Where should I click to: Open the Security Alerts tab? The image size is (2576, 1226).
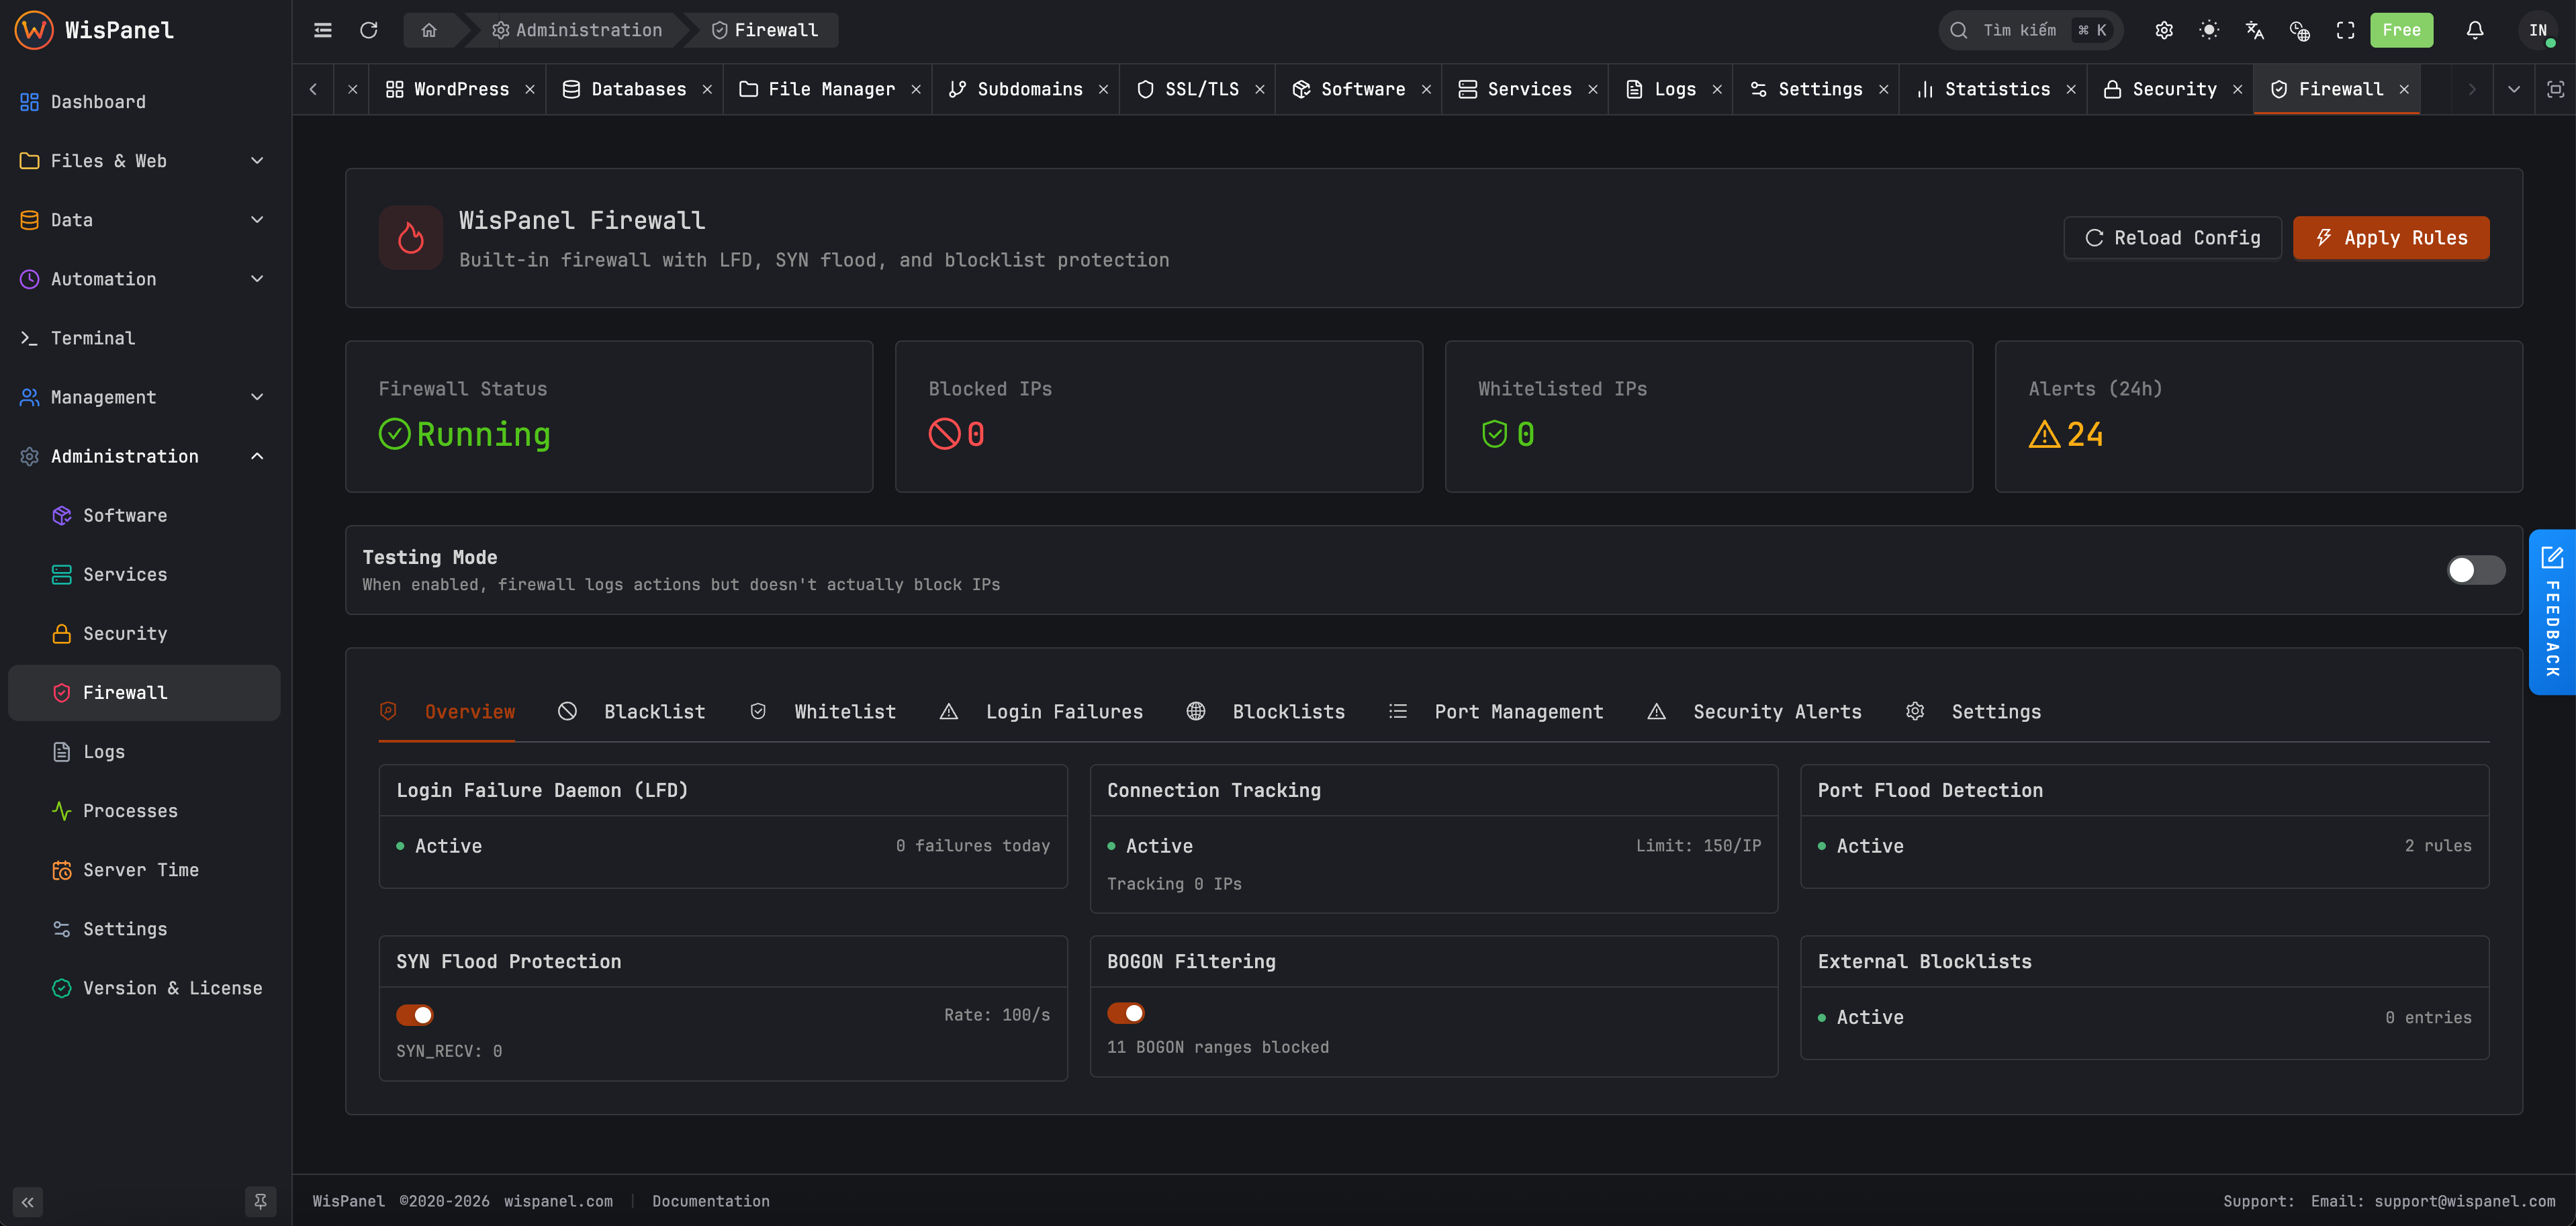point(1777,711)
